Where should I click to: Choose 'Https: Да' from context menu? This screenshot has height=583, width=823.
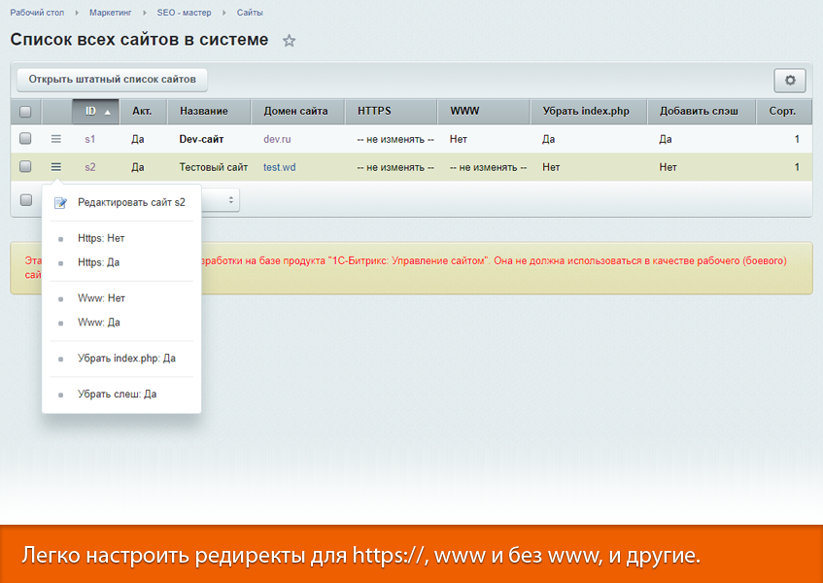(99, 262)
